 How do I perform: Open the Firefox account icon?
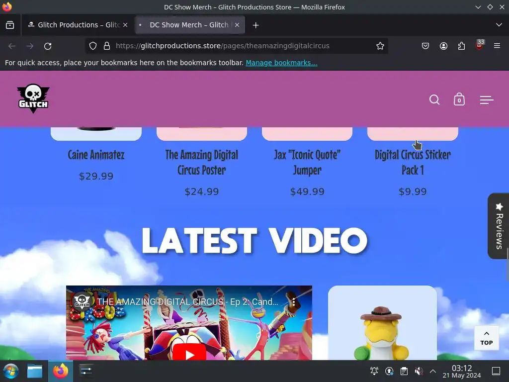point(443,46)
